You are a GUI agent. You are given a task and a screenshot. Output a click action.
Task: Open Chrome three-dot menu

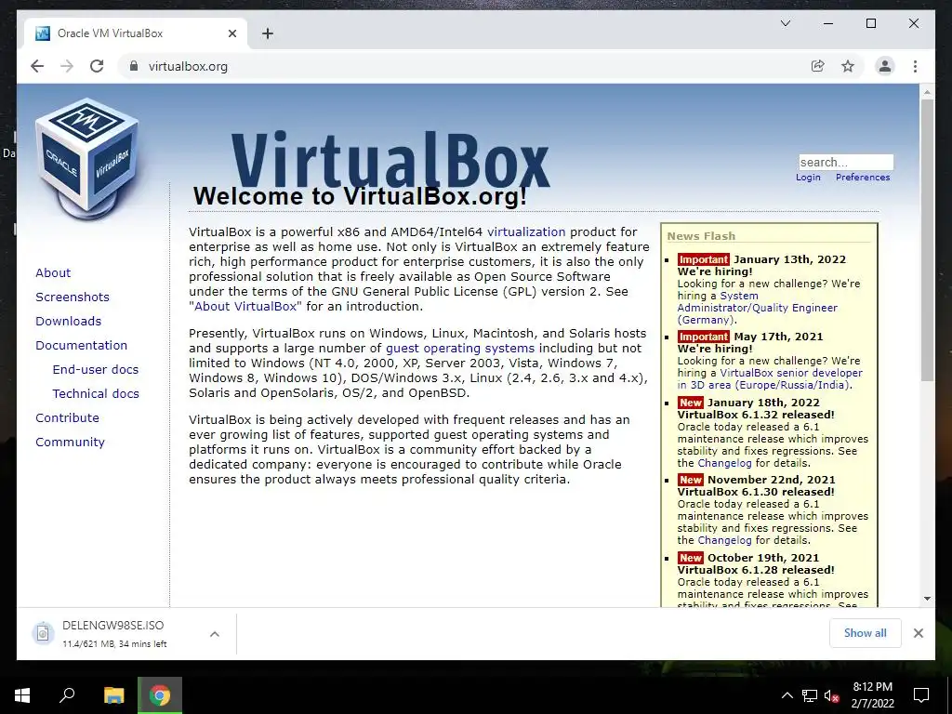915,66
